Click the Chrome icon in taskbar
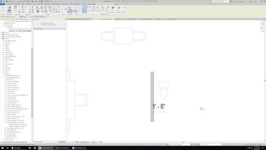Screen dimensions: 266x150 coord(35,148)
